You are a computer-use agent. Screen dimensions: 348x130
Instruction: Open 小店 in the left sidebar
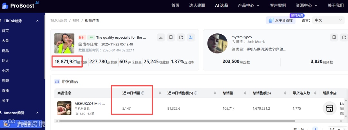[x=5, y=71]
